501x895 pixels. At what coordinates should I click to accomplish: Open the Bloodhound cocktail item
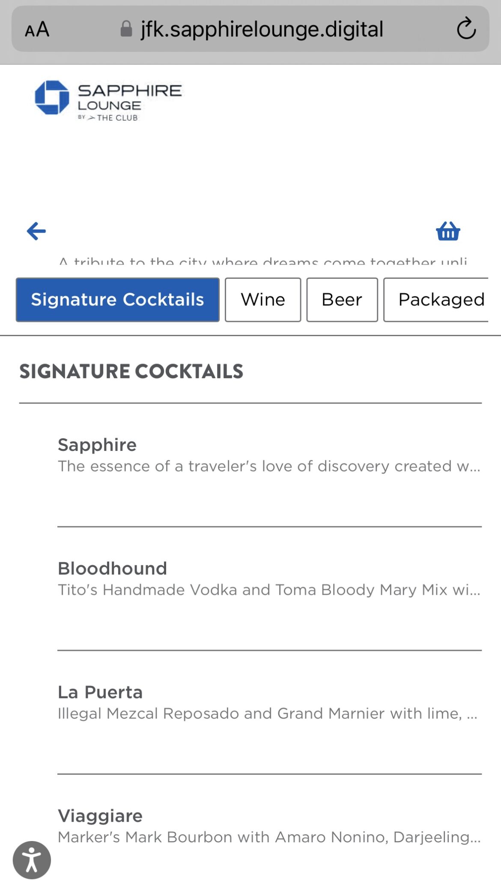click(x=112, y=569)
